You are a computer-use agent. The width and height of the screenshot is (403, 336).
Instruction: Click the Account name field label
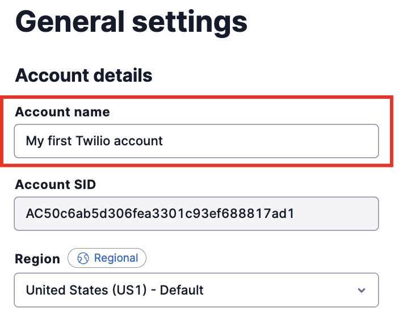(x=62, y=112)
